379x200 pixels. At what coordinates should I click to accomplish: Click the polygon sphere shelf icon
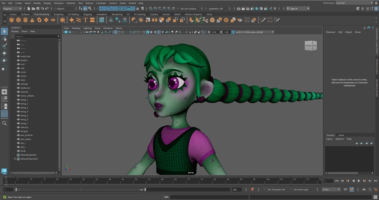coord(12,20)
